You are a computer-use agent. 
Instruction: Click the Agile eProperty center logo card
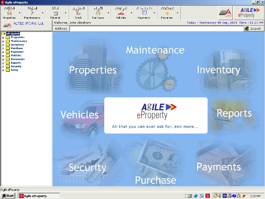156,115
